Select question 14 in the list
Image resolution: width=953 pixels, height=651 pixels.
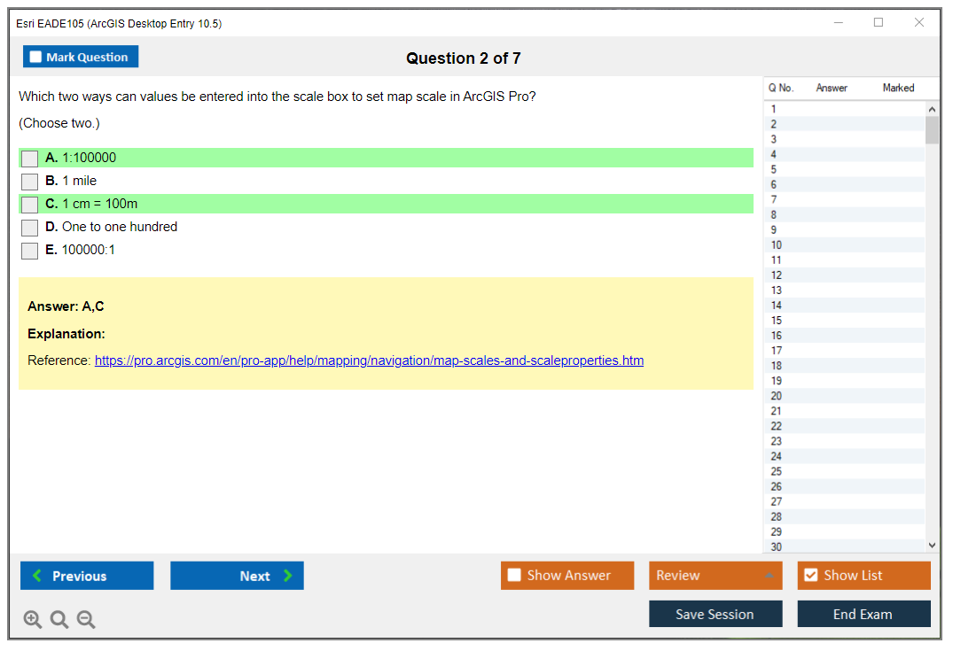(x=777, y=306)
